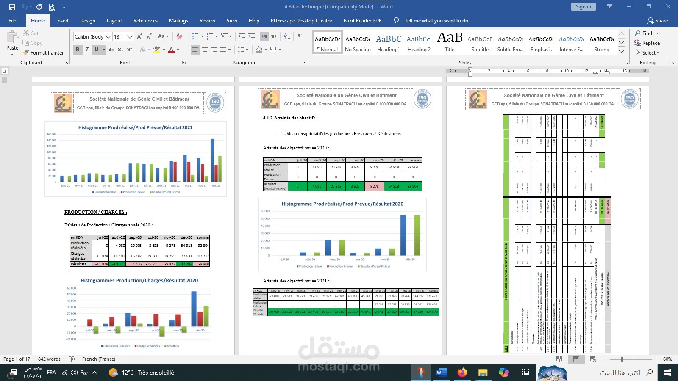
Task: Sort paragraph contents
Action: click(x=287, y=36)
